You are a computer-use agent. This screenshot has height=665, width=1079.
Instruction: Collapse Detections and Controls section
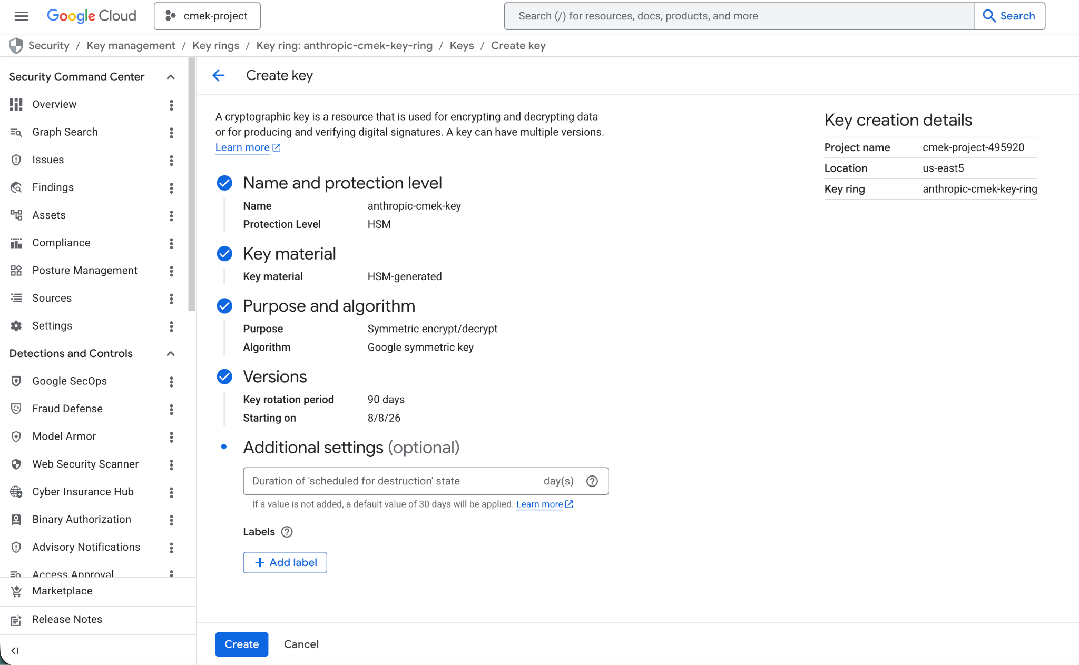(171, 353)
